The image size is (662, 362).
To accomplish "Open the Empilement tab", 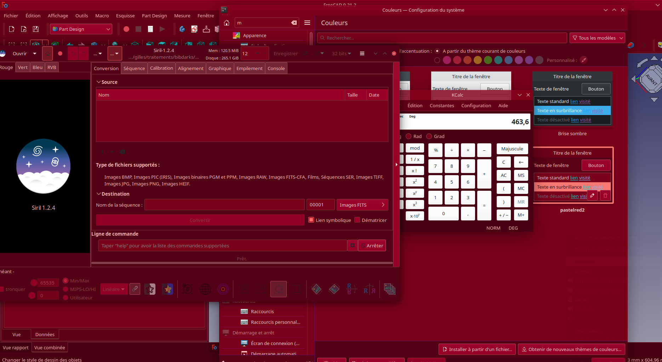I will coord(250,68).
